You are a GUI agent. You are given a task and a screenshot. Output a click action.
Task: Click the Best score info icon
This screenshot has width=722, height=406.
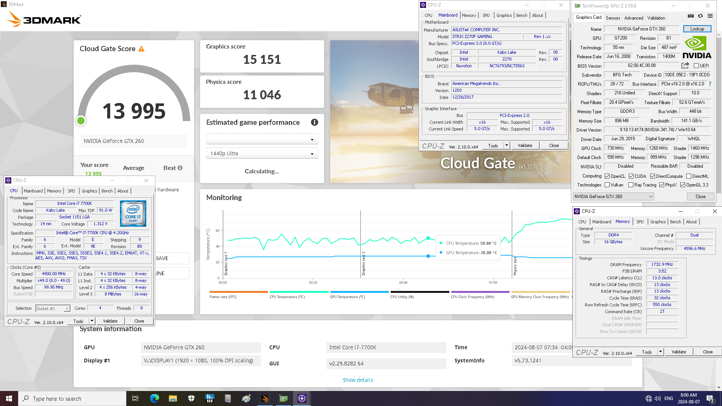[180, 168]
